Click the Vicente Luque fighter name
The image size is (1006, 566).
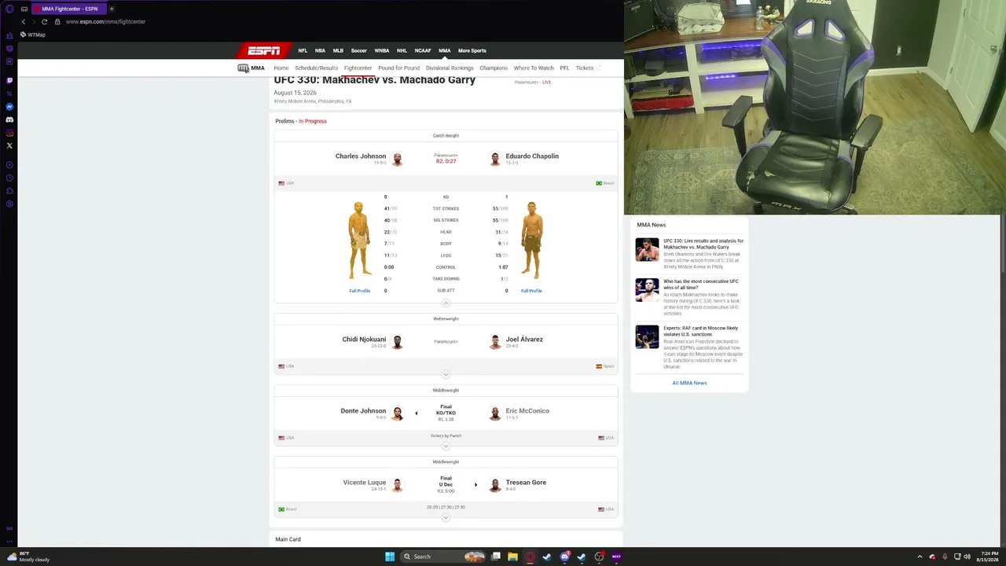click(x=364, y=483)
